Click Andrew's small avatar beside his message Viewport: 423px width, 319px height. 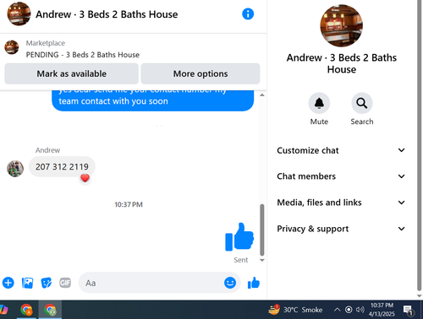(x=15, y=169)
